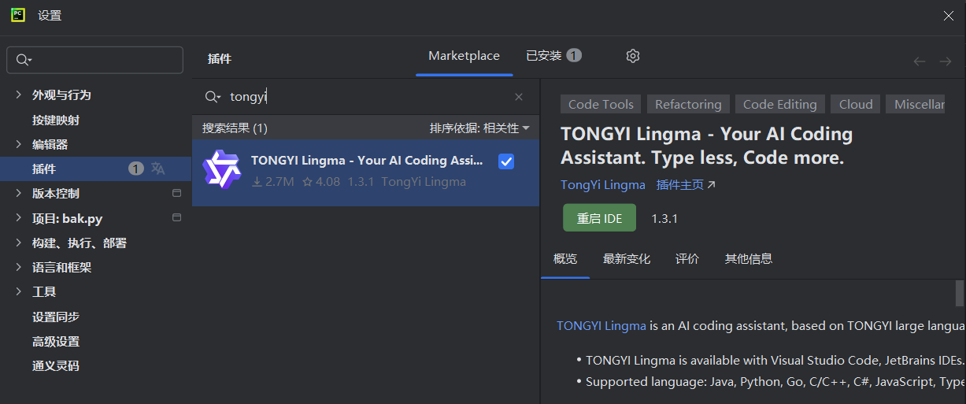The image size is (966, 404).
Task: Select 通义灵码 in settings tree
Action: tap(56, 365)
